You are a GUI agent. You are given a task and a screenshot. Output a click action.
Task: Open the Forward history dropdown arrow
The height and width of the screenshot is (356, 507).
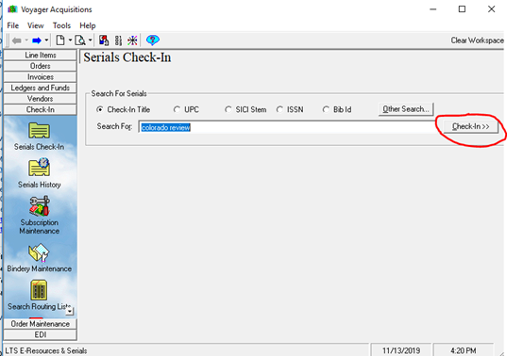click(46, 40)
